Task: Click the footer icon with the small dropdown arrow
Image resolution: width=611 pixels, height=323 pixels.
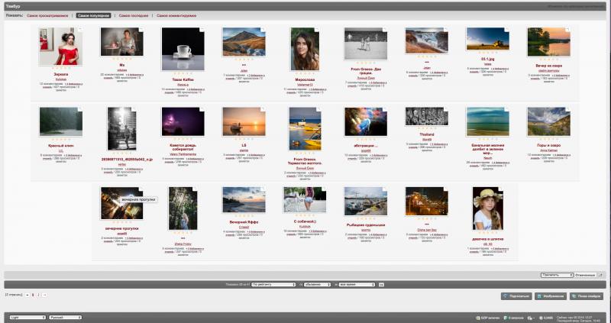Action: coord(530,318)
